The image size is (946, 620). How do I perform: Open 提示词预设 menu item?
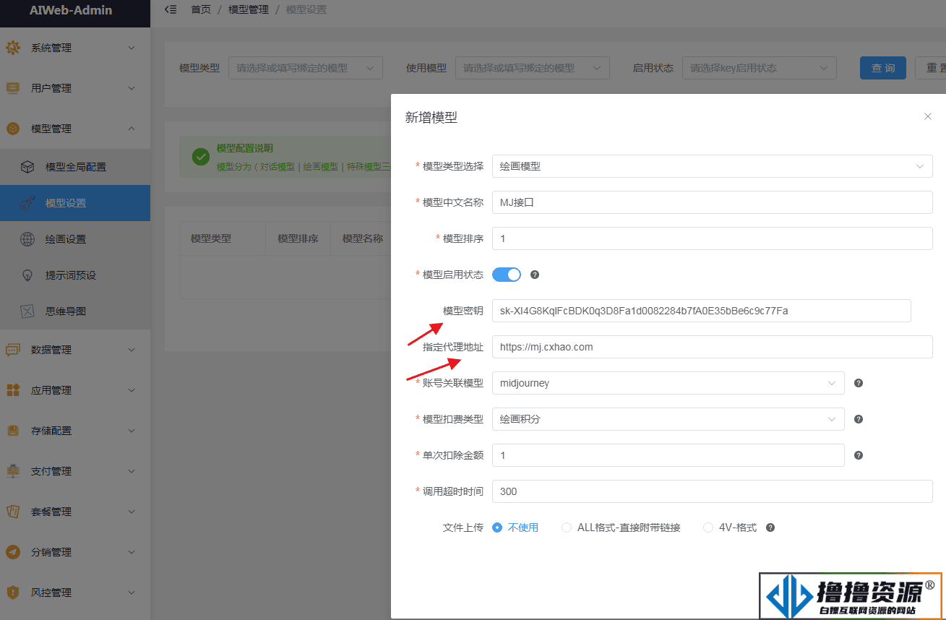(75, 275)
